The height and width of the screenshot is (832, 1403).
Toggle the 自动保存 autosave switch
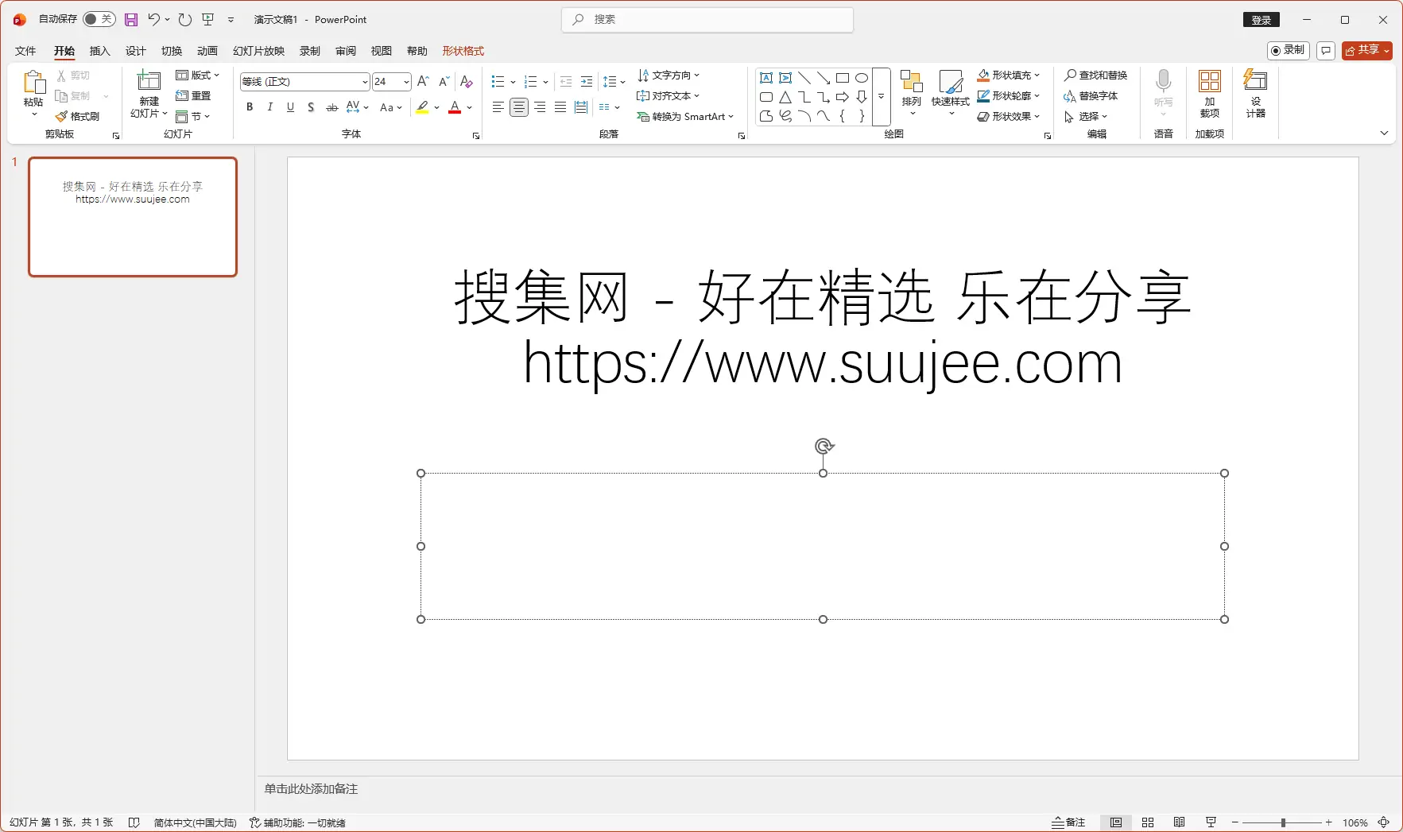99,19
